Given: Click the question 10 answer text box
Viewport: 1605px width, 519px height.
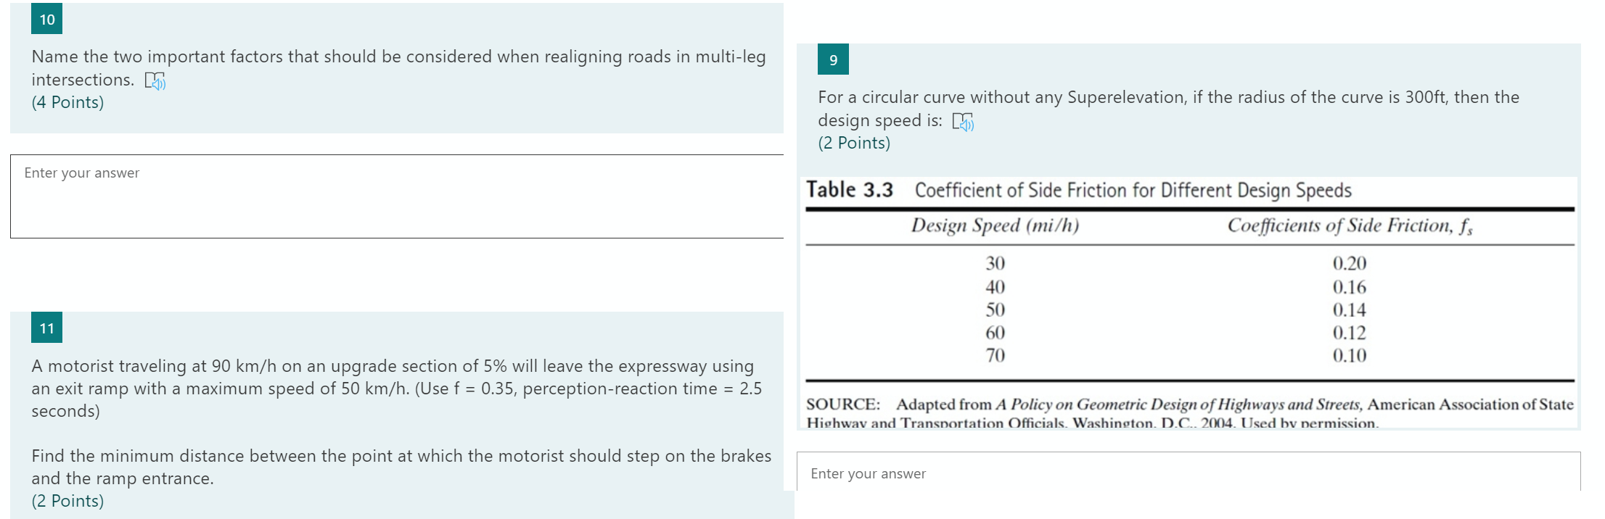Looking at the screenshot, I should 397,196.
